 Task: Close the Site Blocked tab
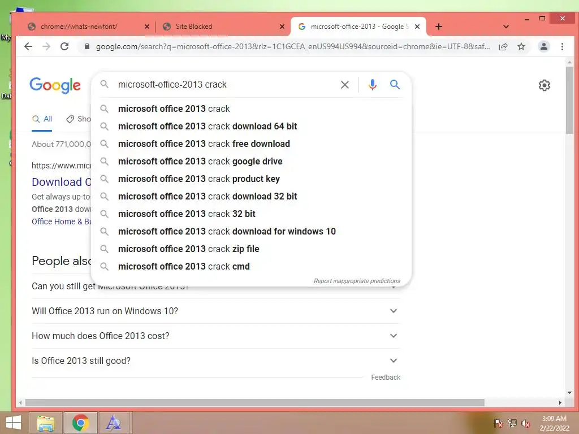(x=282, y=27)
